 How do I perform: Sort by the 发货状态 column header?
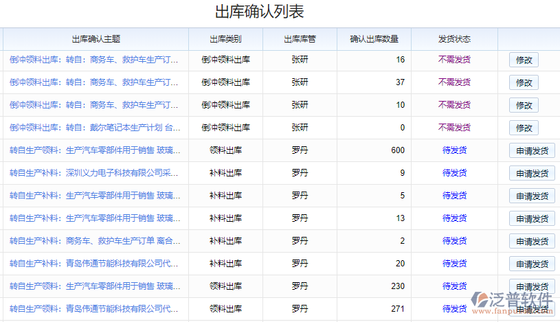point(454,39)
